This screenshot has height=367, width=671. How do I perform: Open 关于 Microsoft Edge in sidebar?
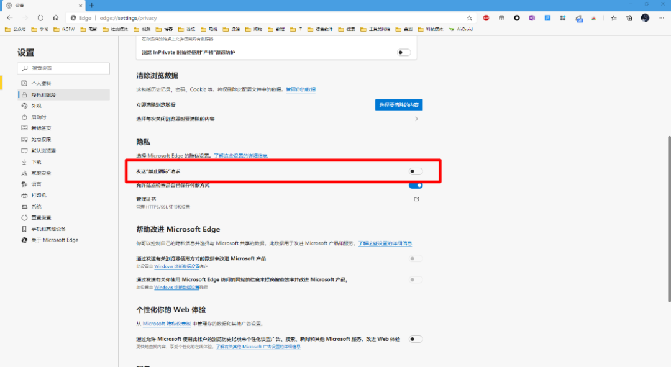[x=64, y=240]
